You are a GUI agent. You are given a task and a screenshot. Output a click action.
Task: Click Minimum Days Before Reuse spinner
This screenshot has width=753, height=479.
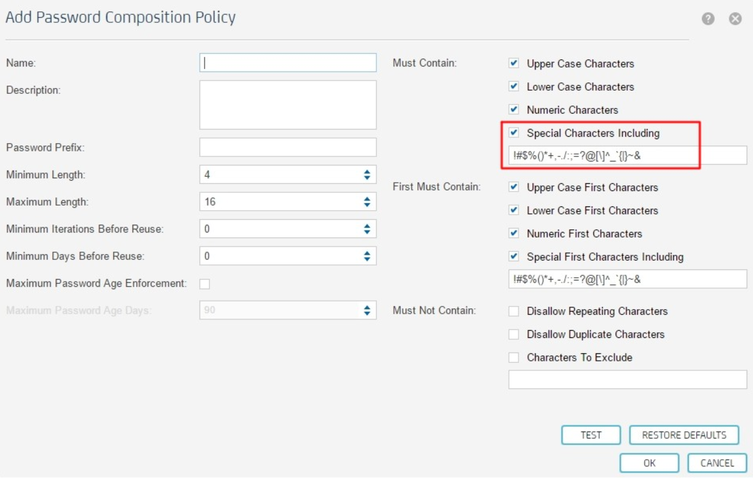(367, 256)
